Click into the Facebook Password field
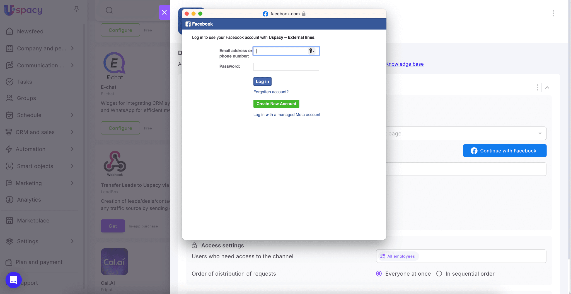Image resolution: width=571 pixels, height=294 pixels. point(286,67)
